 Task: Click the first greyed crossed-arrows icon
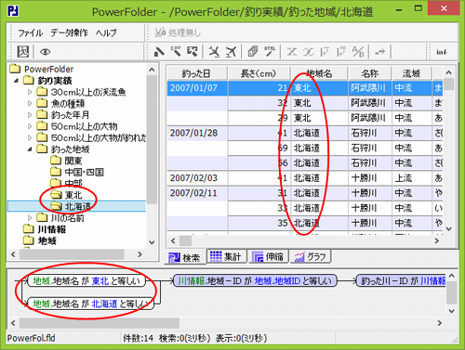[291, 52]
